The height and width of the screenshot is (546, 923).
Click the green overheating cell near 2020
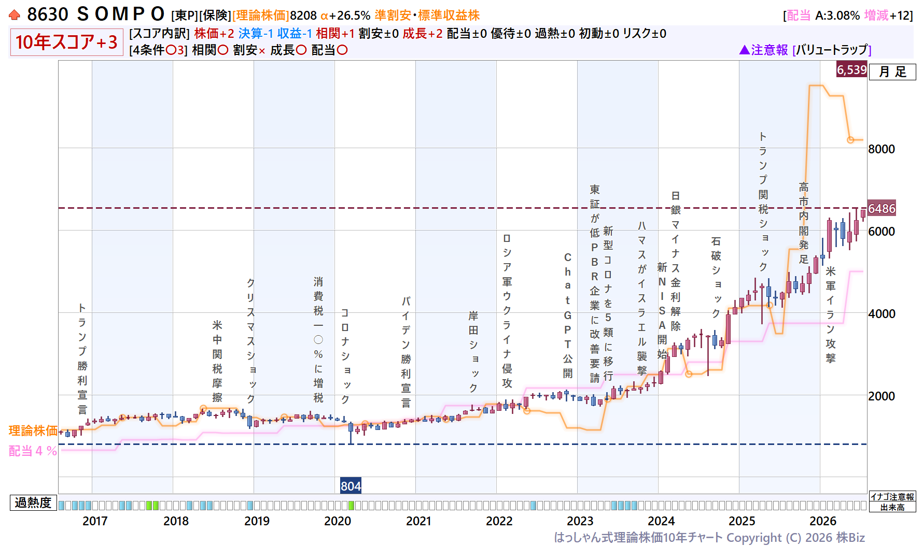pyautogui.click(x=351, y=506)
